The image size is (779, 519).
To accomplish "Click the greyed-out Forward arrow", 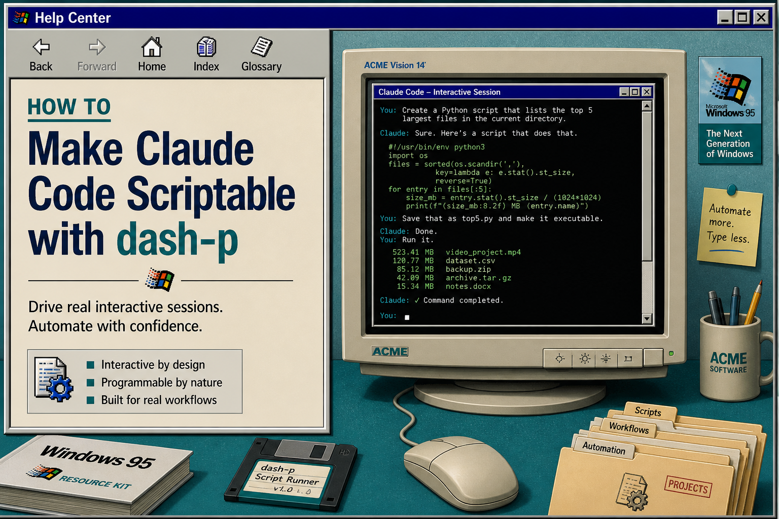I will (97, 47).
